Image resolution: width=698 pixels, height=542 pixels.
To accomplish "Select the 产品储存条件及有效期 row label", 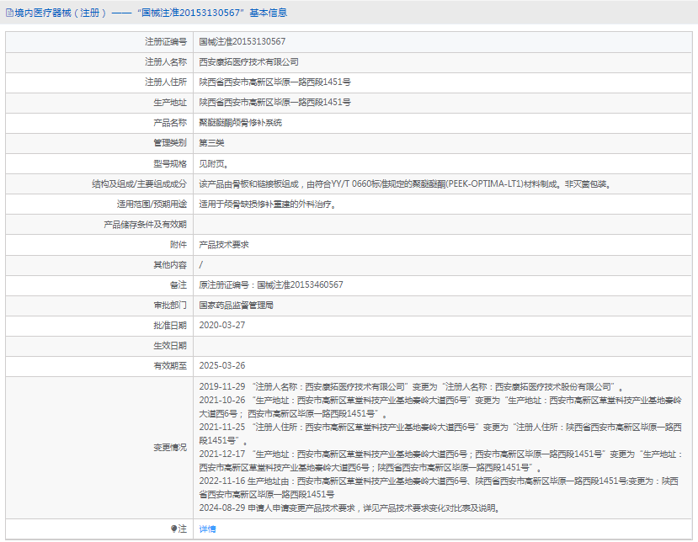I will [145, 224].
